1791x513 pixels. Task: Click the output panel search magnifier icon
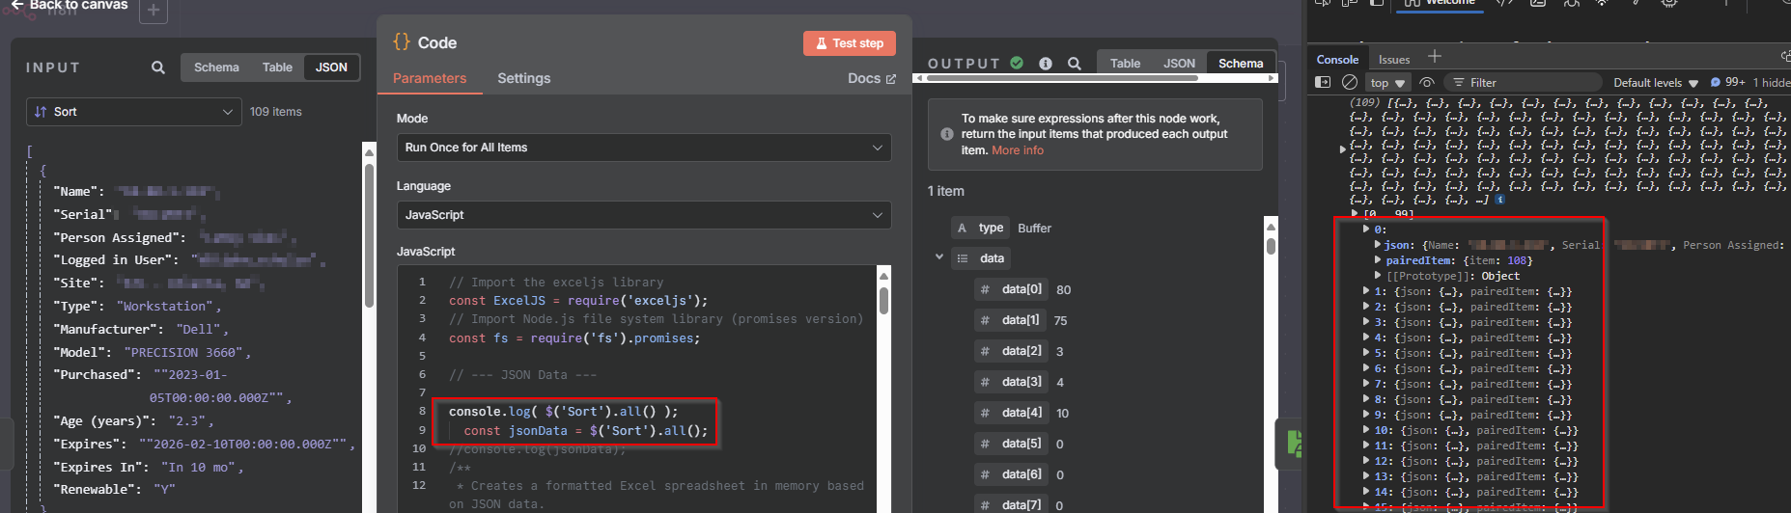(x=1074, y=64)
